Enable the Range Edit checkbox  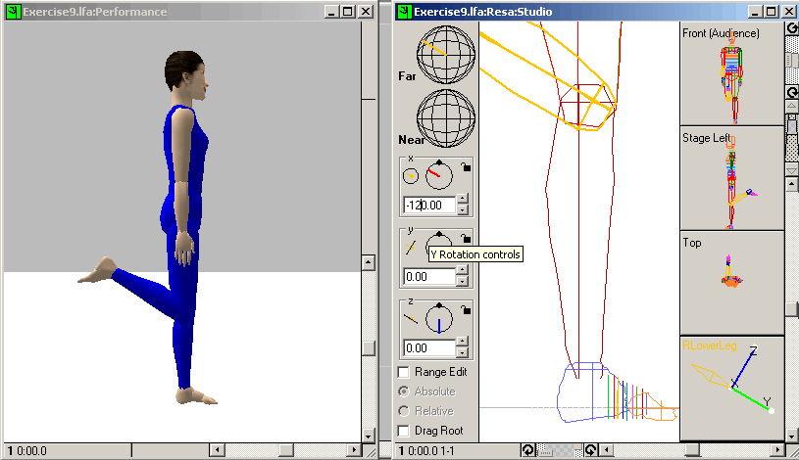pyautogui.click(x=403, y=373)
